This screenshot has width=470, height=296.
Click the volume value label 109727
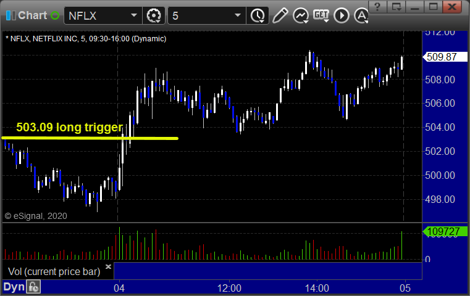point(445,231)
